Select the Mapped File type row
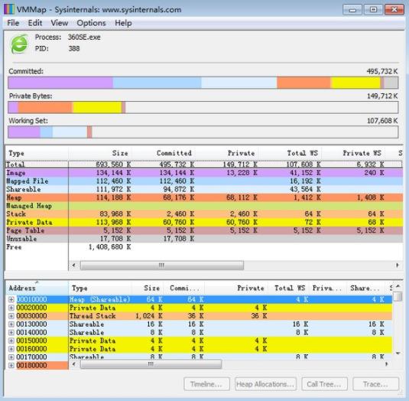The height and width of the screenshot is (401, 409). click(x=204, y=181)
